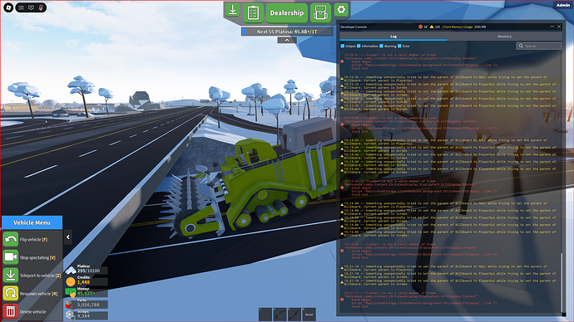Click the Teleport to vehicle icon
This screenshot has width=574, height=322.
point(11,276)
